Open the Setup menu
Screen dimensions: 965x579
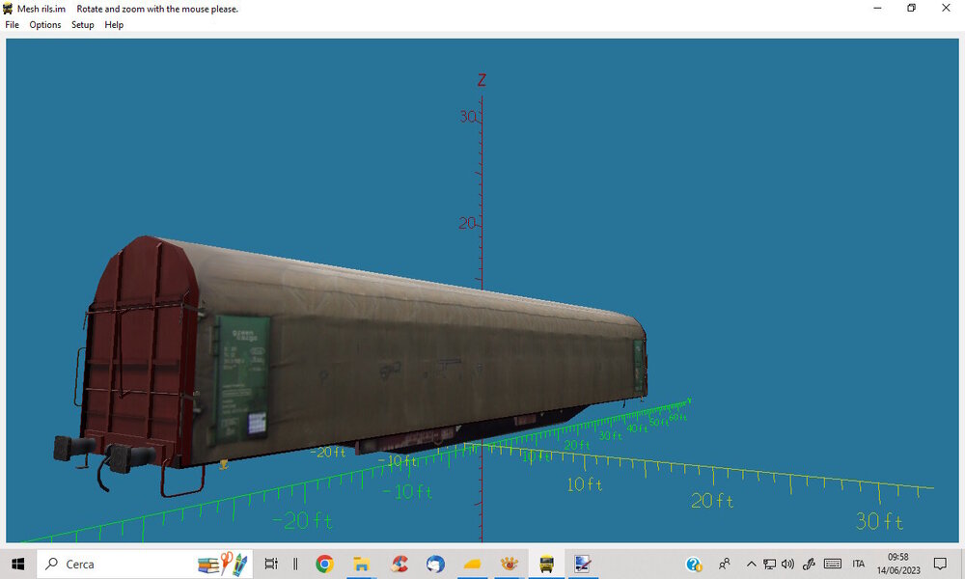click(82, 25)
